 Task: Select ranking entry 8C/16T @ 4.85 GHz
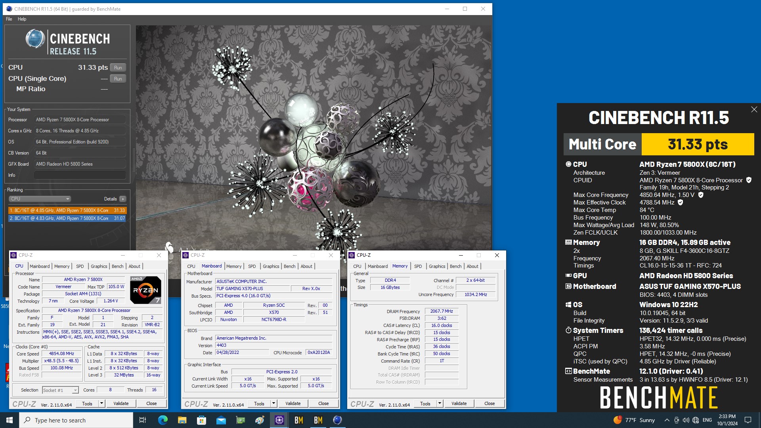tap(67, 210)
